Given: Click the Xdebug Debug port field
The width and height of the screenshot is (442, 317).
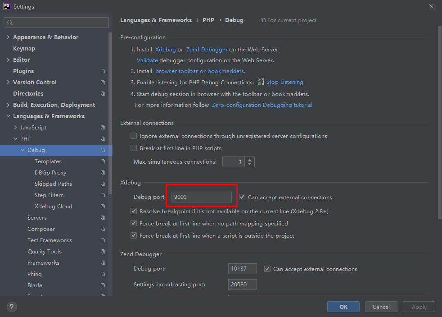Looking at the screenshot, I should pos(202,197).
